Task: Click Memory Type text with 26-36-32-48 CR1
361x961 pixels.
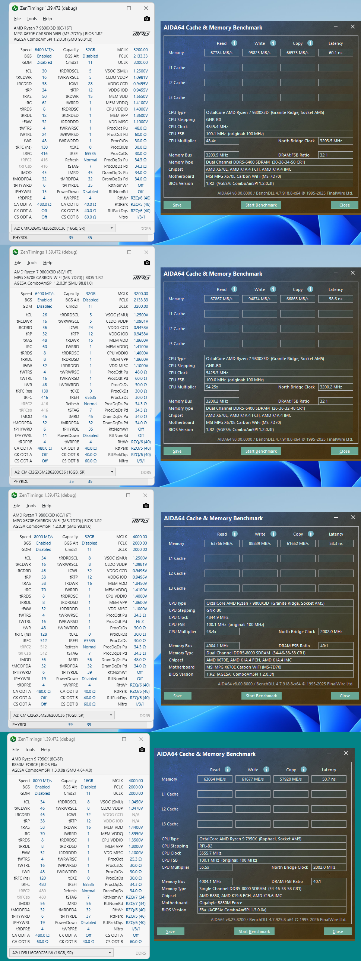Action: [x=255, y=408]
